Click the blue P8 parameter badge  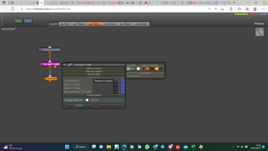(x=123, y=88)
